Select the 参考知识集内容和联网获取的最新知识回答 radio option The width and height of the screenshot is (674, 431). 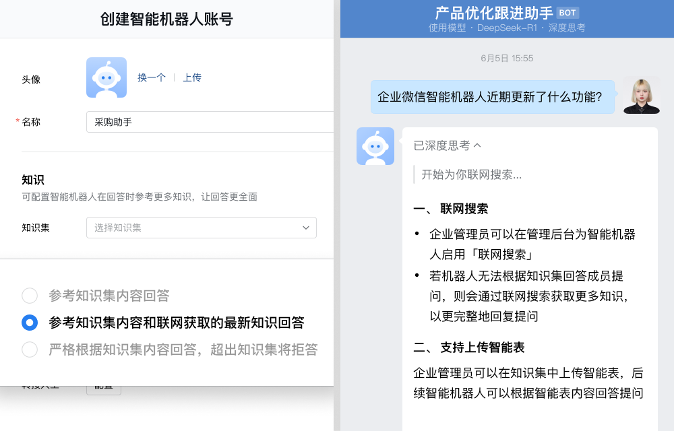click(x=30, y=323)
